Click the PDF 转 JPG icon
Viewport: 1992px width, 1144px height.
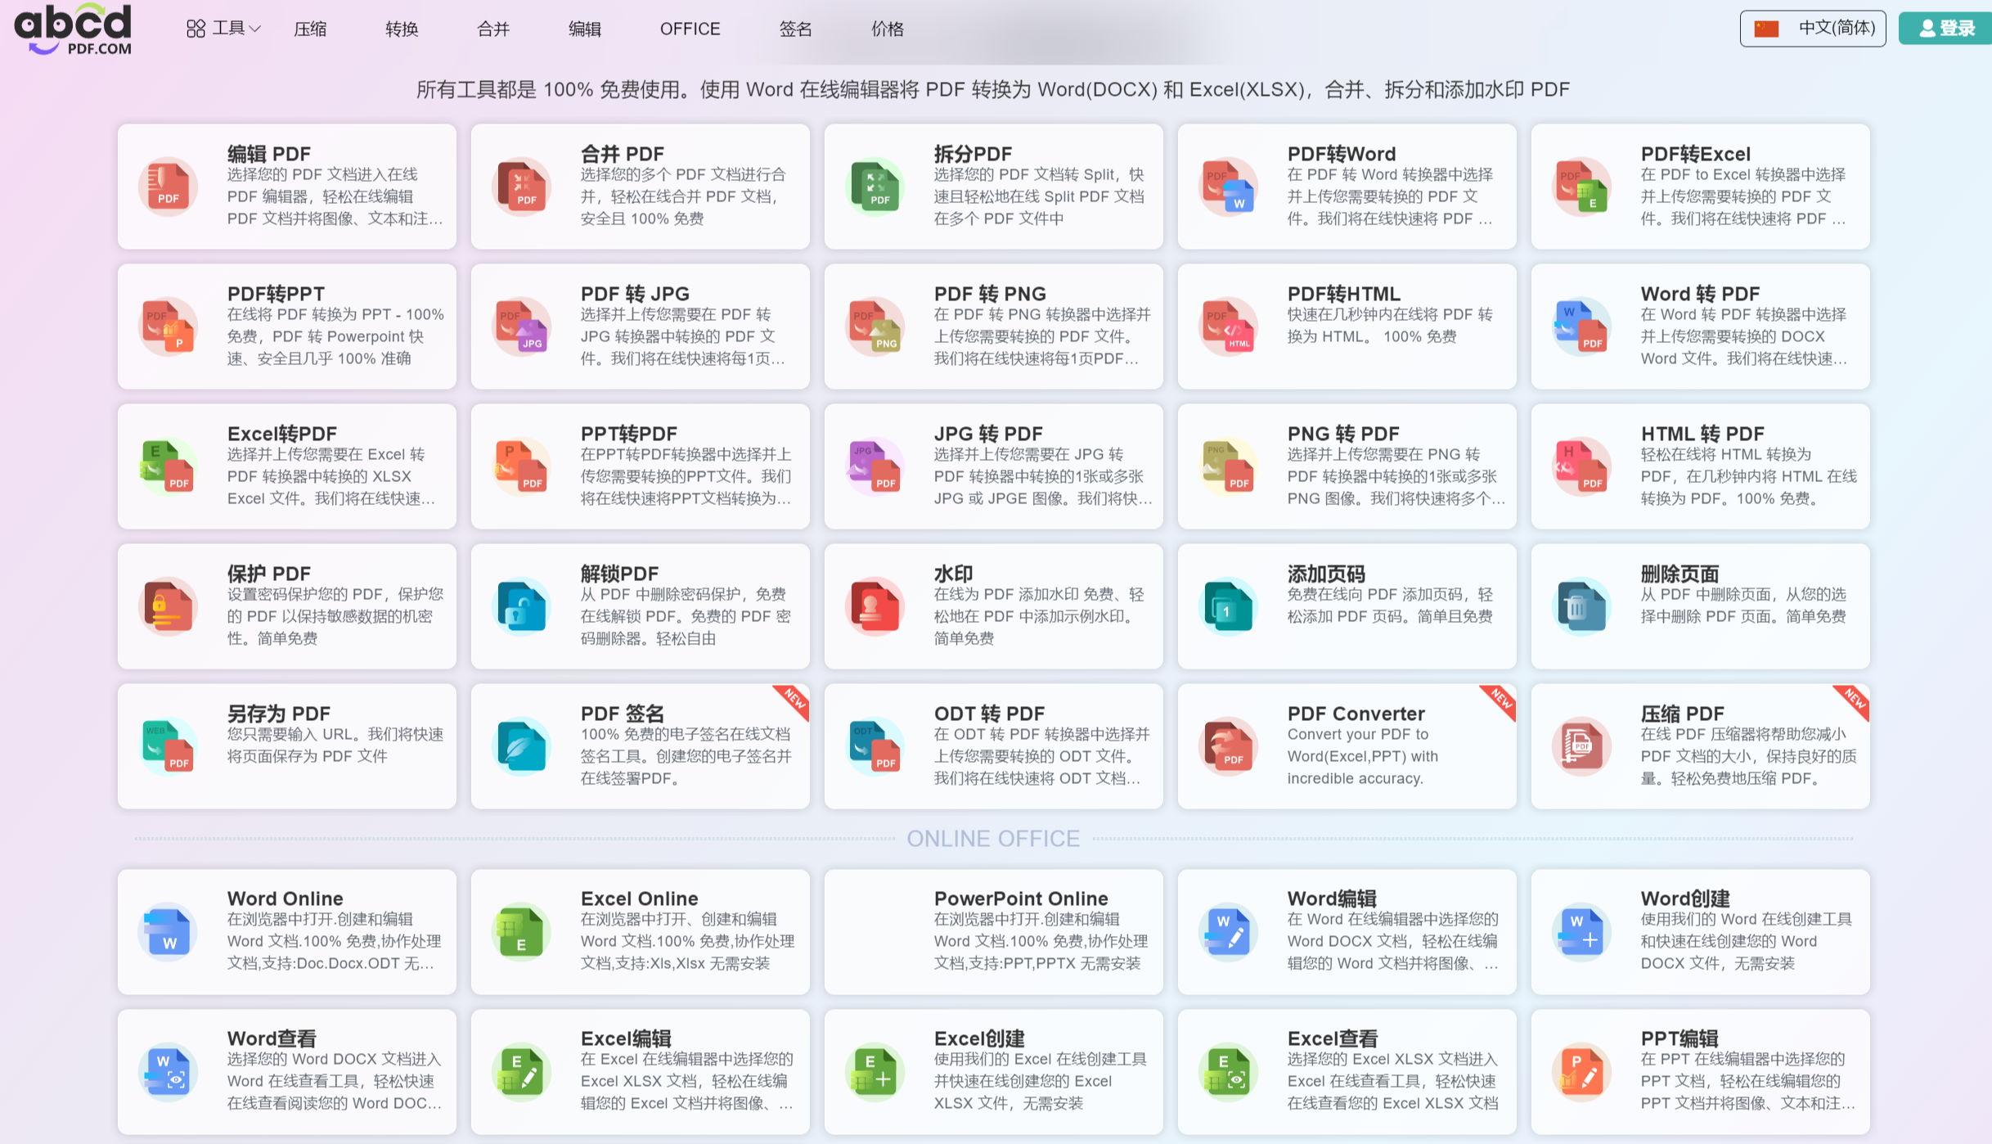coord(521,326)
